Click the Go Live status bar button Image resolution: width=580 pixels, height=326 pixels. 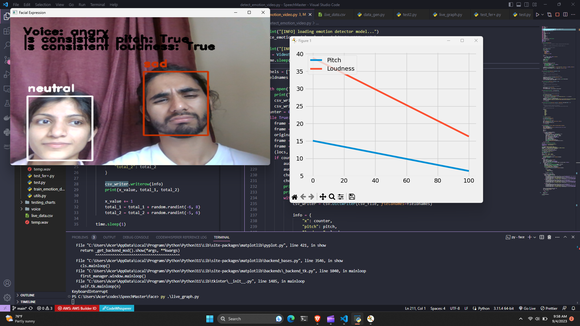tap(527, 308)
